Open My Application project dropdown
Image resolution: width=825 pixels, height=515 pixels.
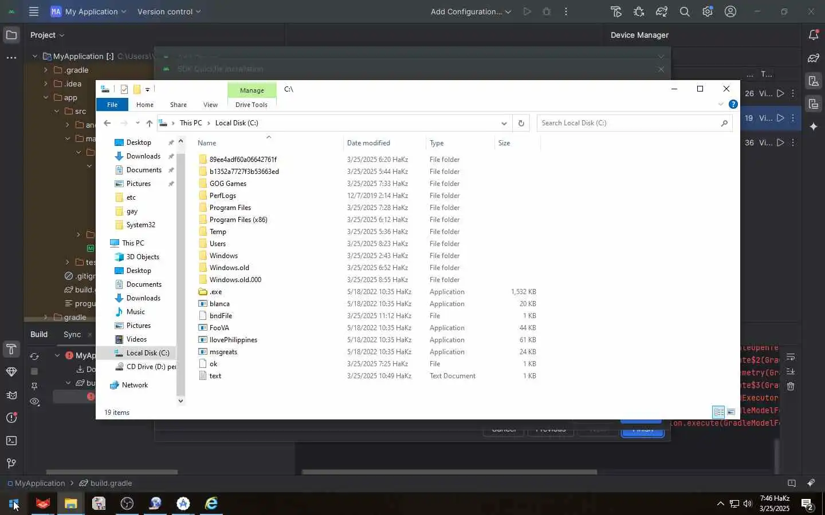(x=89, y=11)
